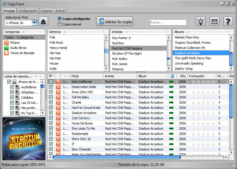Click the music note icon for Snow (Hey Oh)

[x=58, y=92]
